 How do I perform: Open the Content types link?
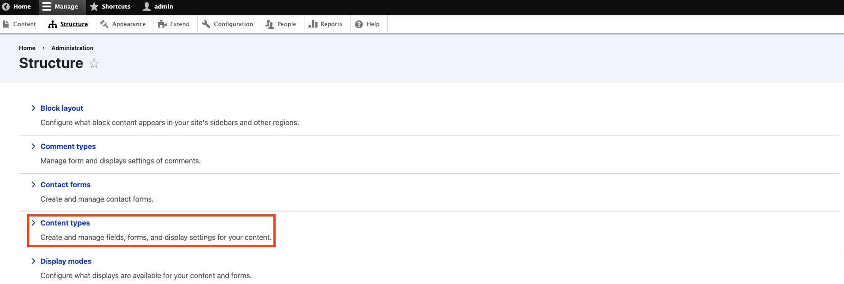click(65, 223)
